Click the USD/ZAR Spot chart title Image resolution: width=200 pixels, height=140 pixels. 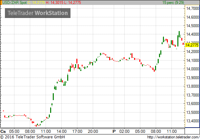(x=14, y=3)
